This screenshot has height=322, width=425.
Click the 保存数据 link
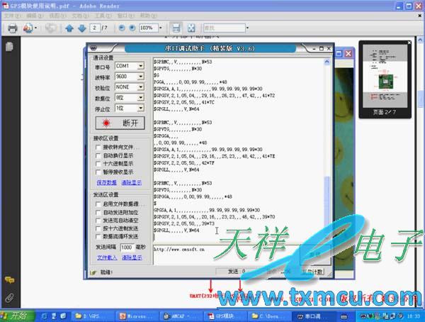(x=106, y=183)
